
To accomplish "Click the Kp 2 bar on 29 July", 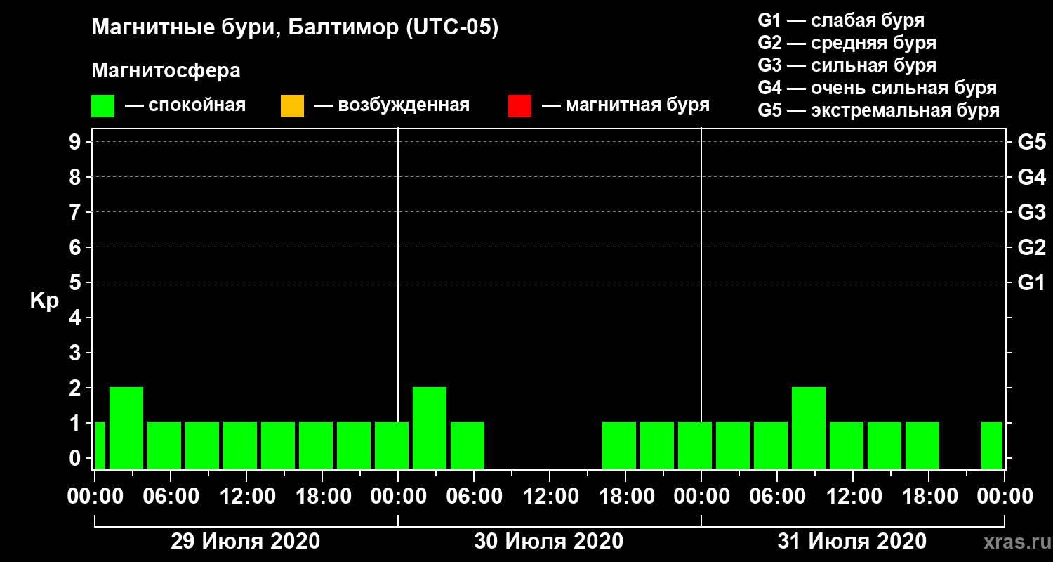I will click(x=126, y=428).
